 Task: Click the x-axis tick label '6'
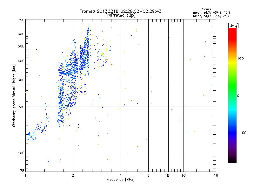[x=148, y=175]
